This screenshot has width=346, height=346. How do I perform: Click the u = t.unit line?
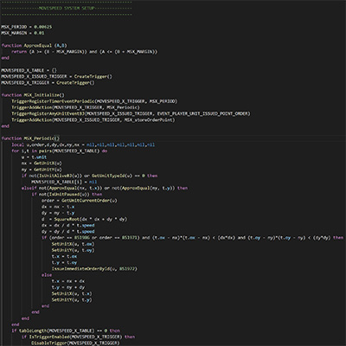point(34,157)
